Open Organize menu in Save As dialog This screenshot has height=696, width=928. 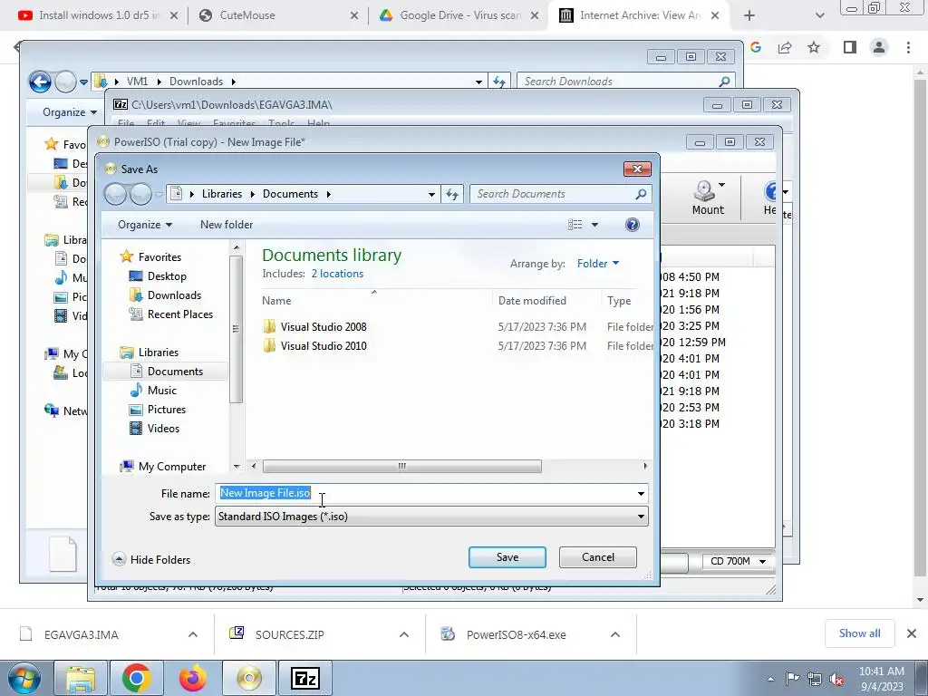pyautogui.click(x=144, y=225)
